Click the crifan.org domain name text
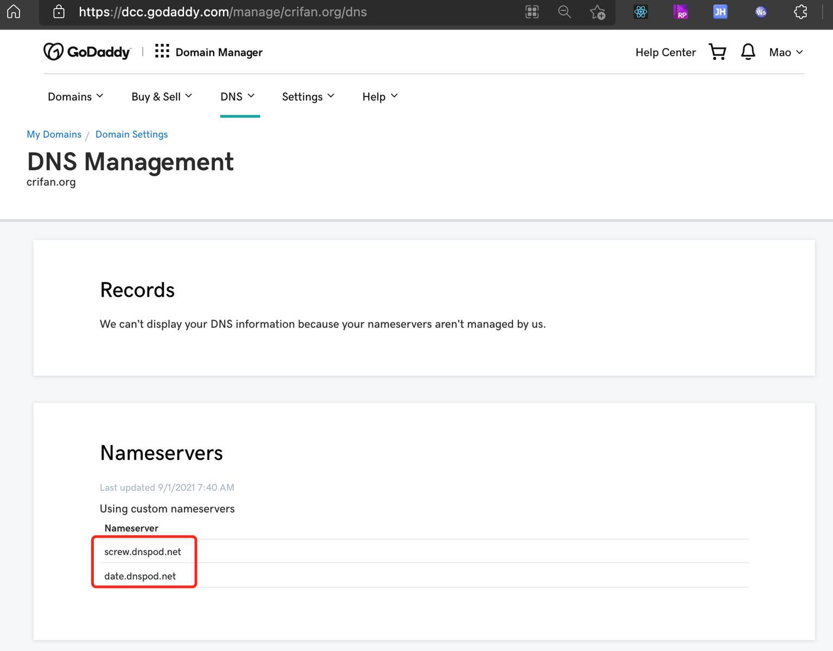 click(x=51, y=182)
